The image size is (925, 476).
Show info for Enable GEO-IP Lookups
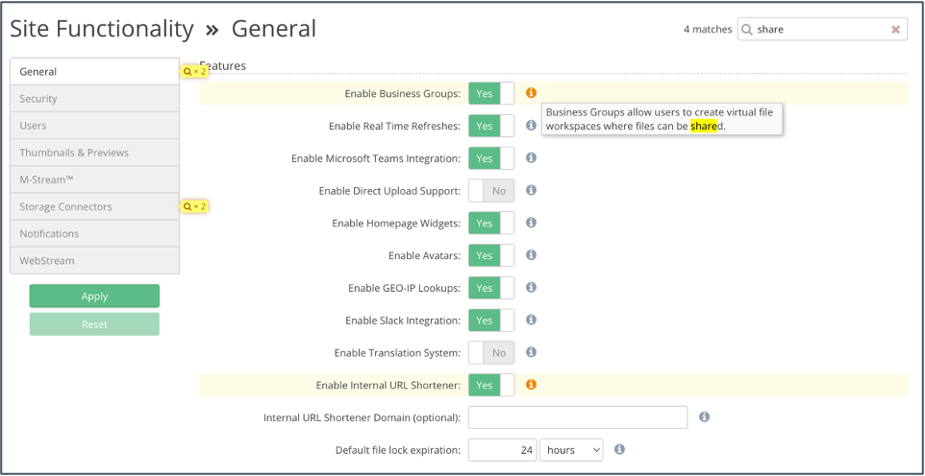coord(531,288)
